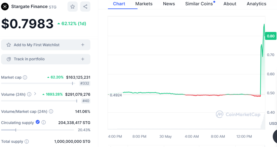Click the verified circulating supply badge
277x147 pixels.
(x=38, y=122)
